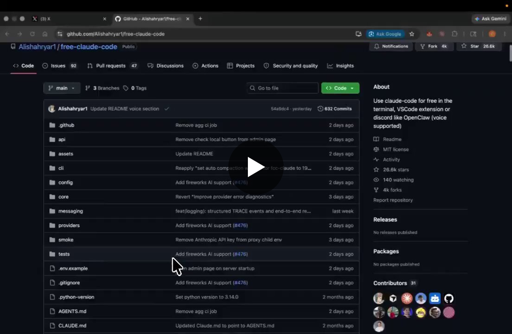Open the Actions tab

(206, 66)
